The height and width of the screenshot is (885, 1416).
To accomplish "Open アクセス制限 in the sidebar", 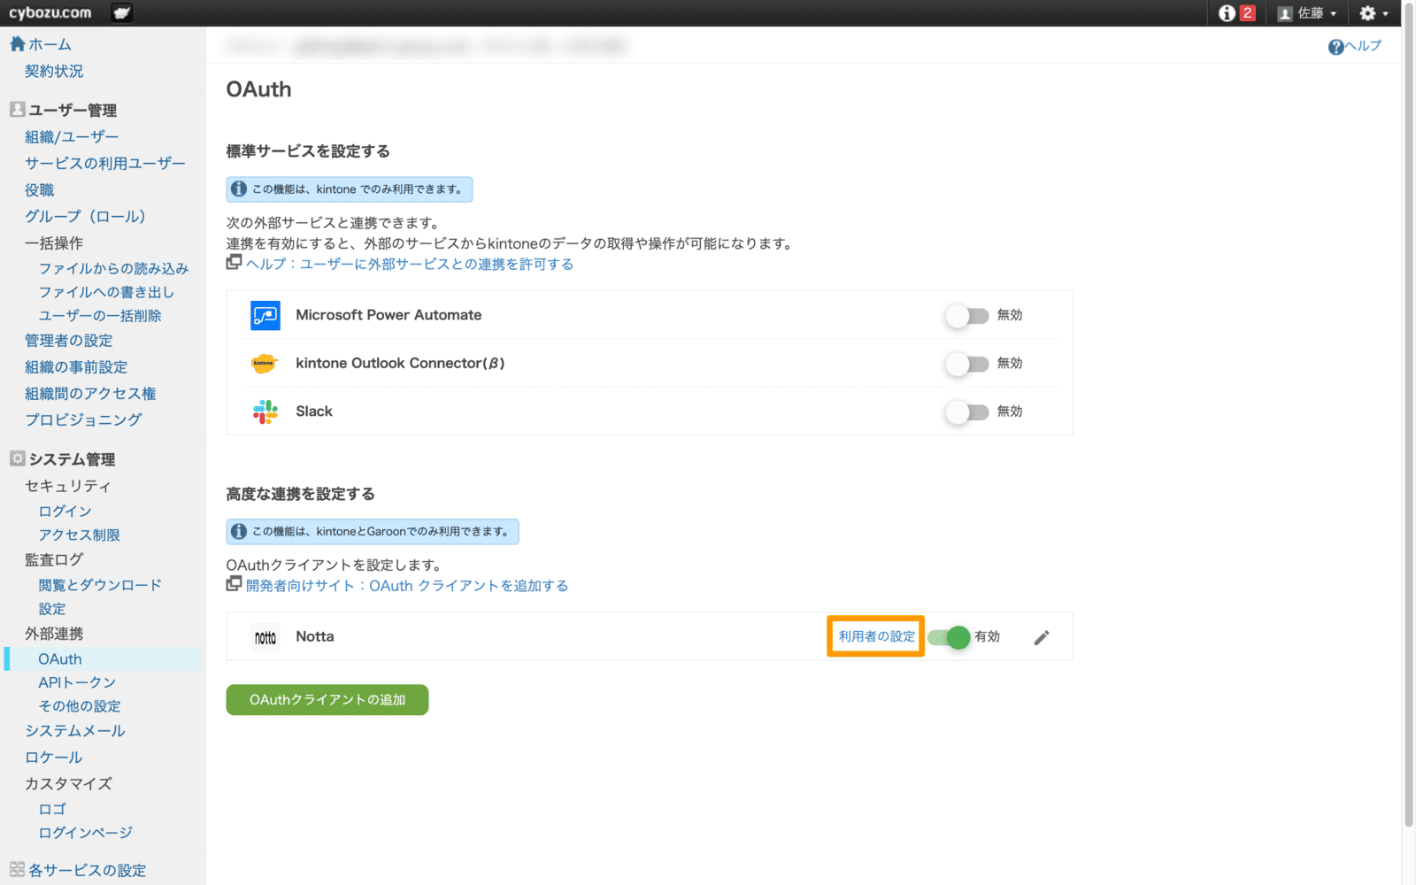I will (x=79, y=535).
